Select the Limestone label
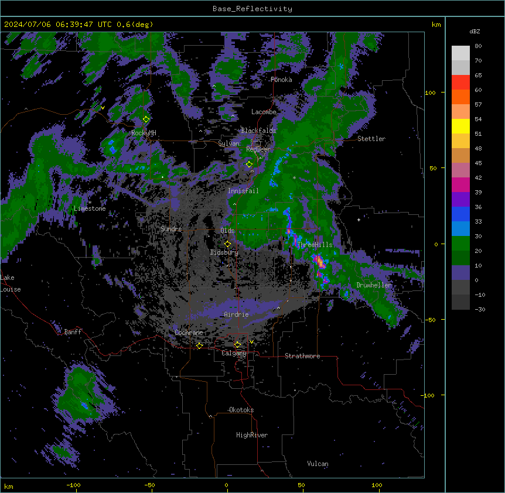 (90, 208)
